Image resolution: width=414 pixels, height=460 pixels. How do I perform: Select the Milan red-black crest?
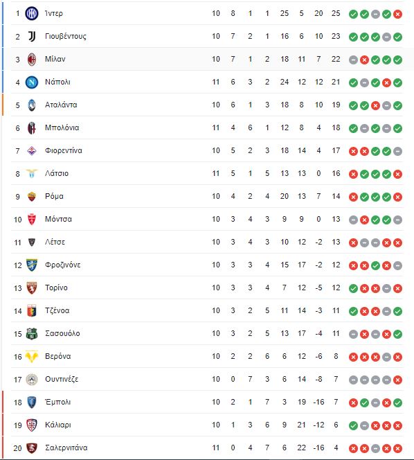click(32, 60)
